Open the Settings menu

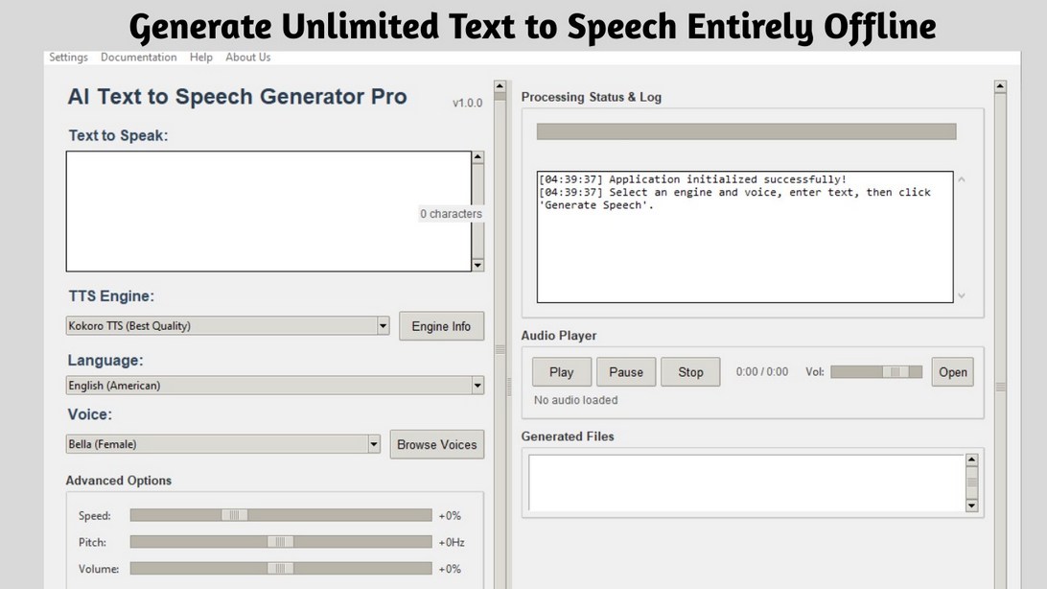pyautogui.click(x=68, y=58)
